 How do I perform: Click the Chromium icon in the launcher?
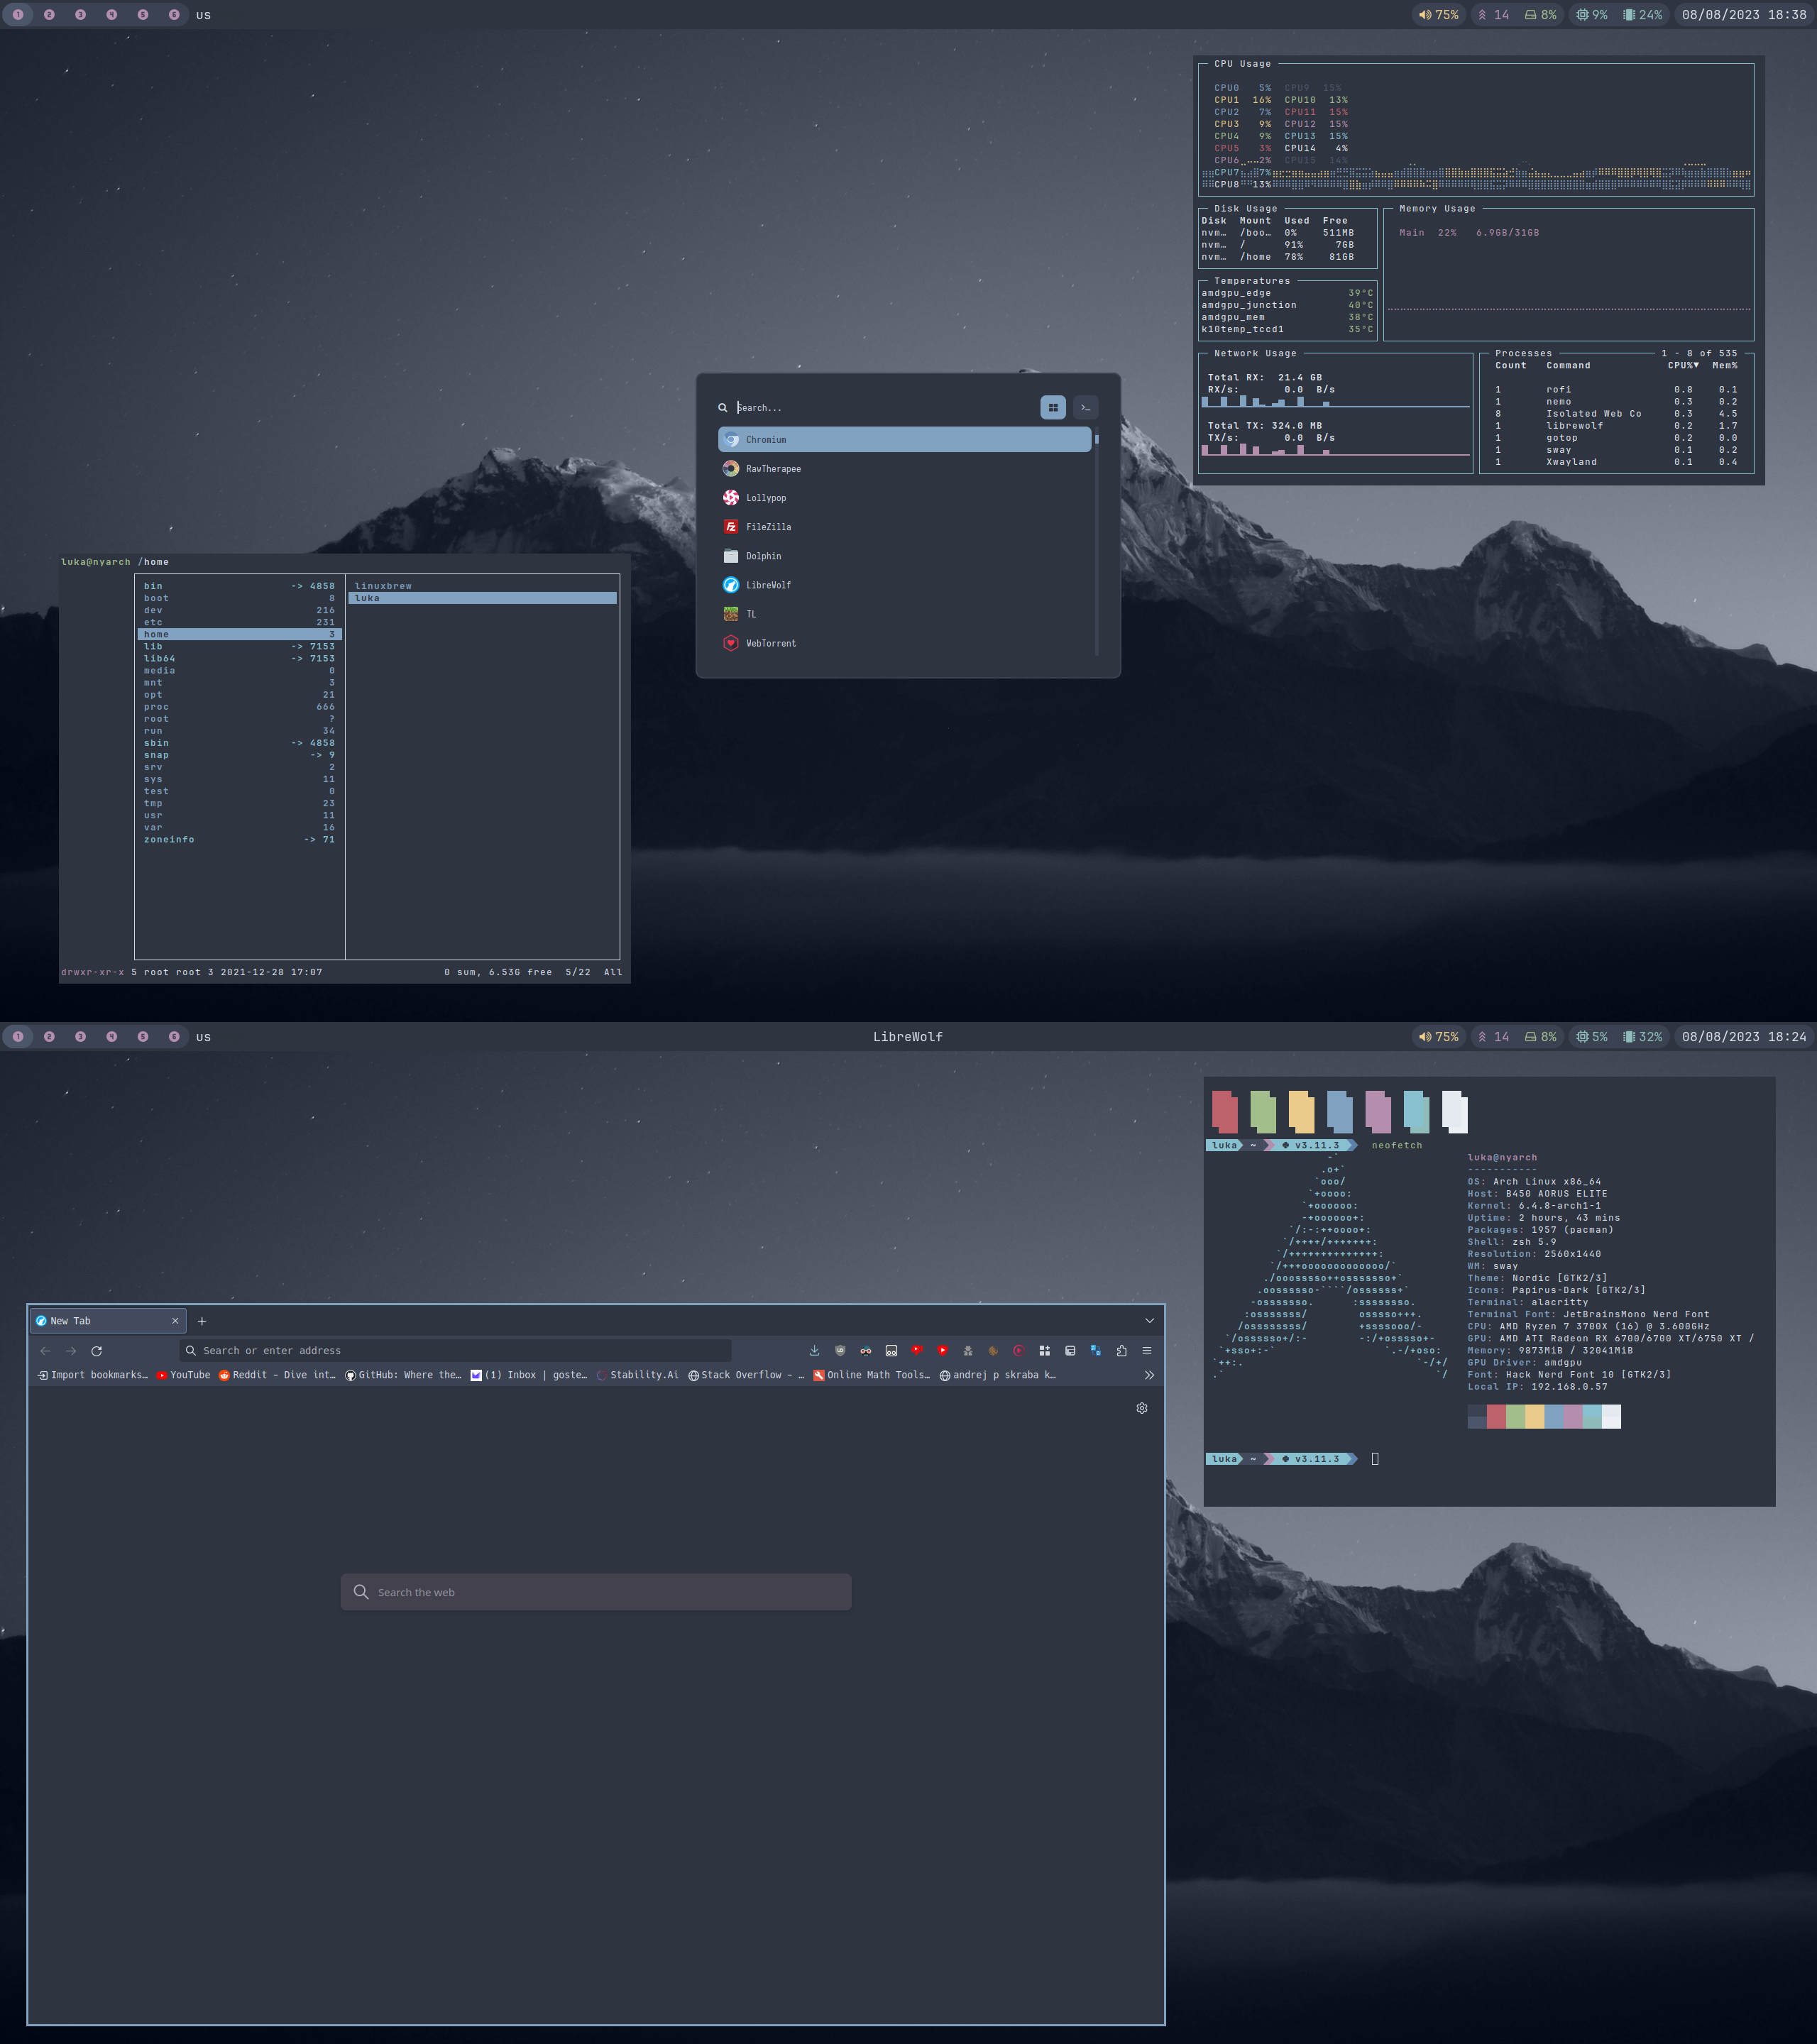coord(731,439)
